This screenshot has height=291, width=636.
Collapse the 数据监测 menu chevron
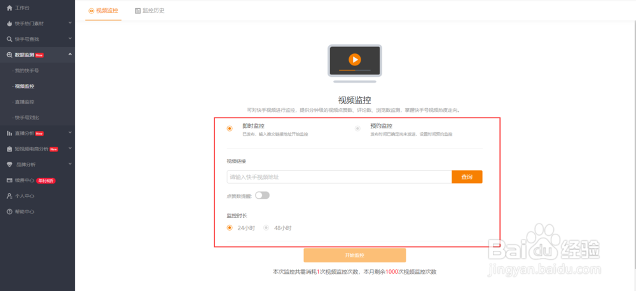point(70,54)
